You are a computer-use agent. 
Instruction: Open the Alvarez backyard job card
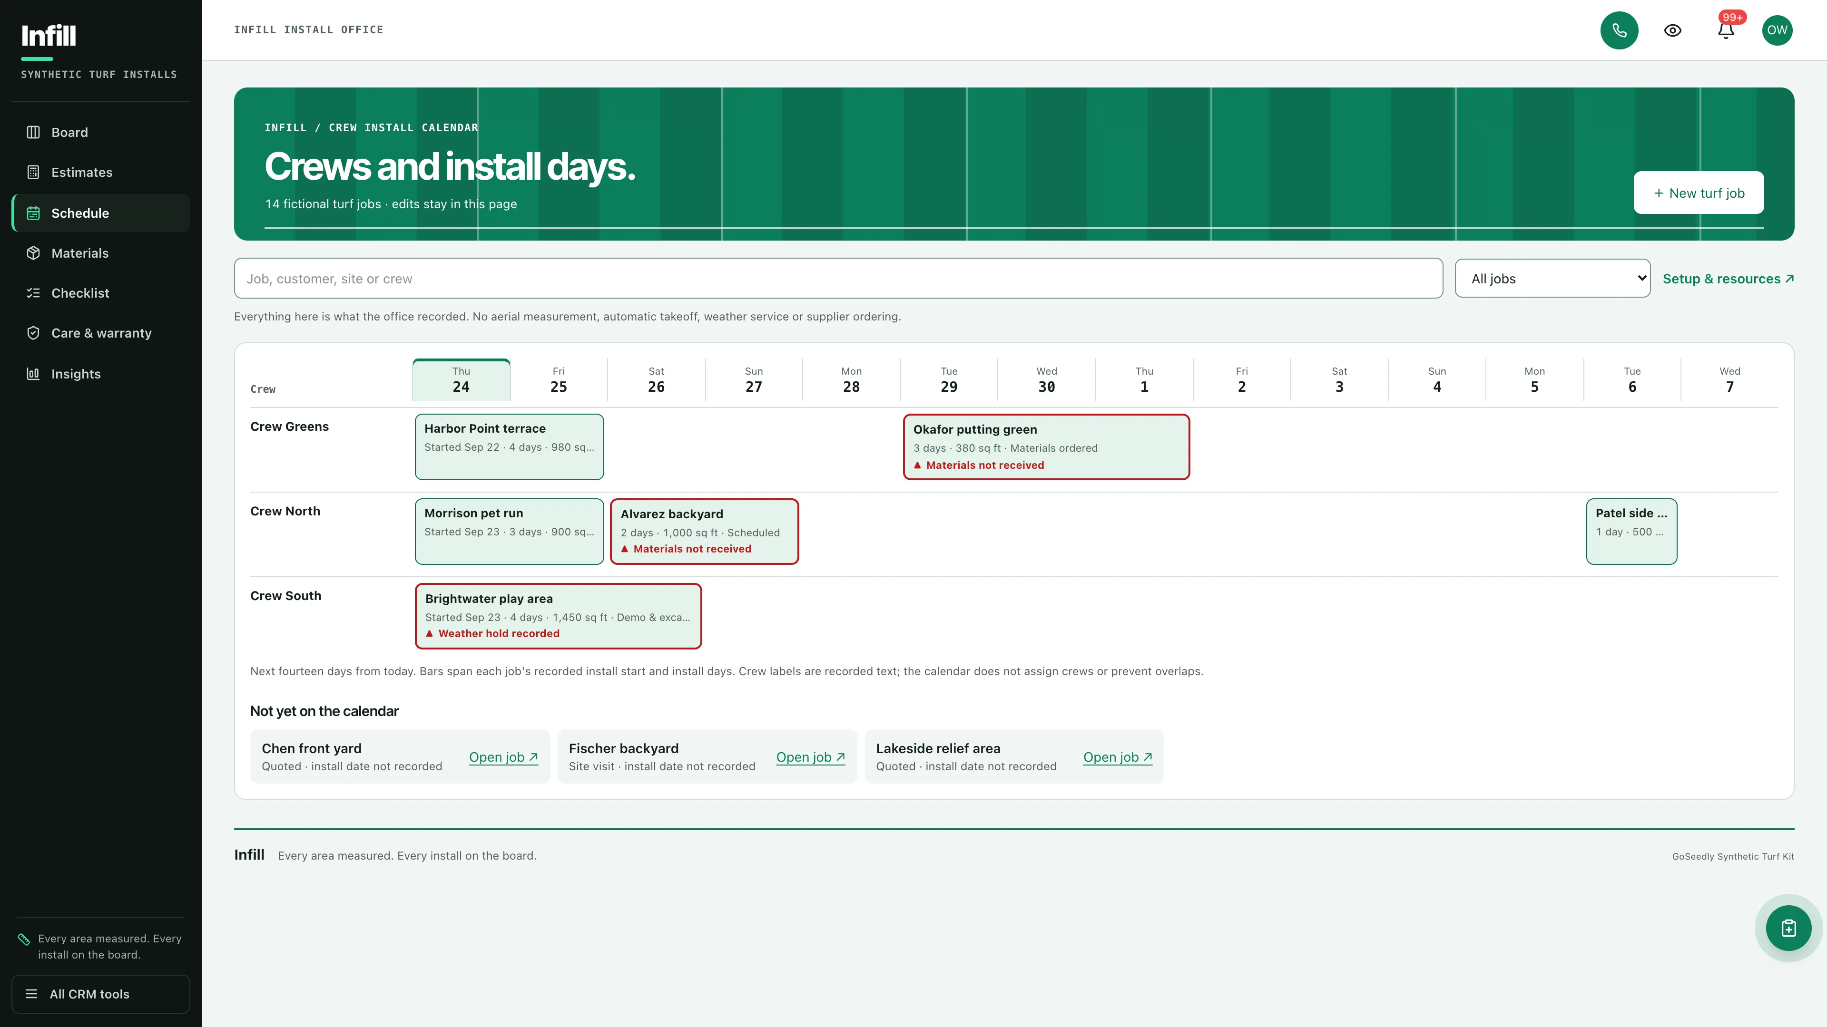[704, 532]
